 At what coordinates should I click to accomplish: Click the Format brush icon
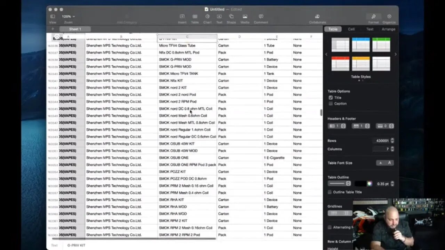(x=373, y=16)
